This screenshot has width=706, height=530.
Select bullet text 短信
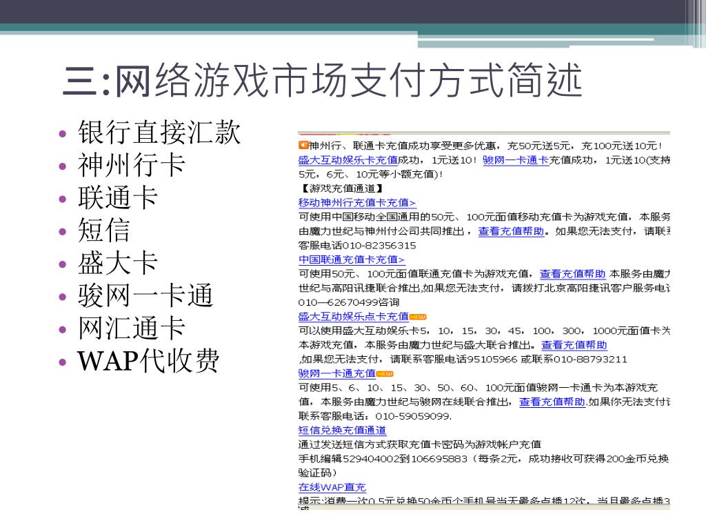[104, 230]
